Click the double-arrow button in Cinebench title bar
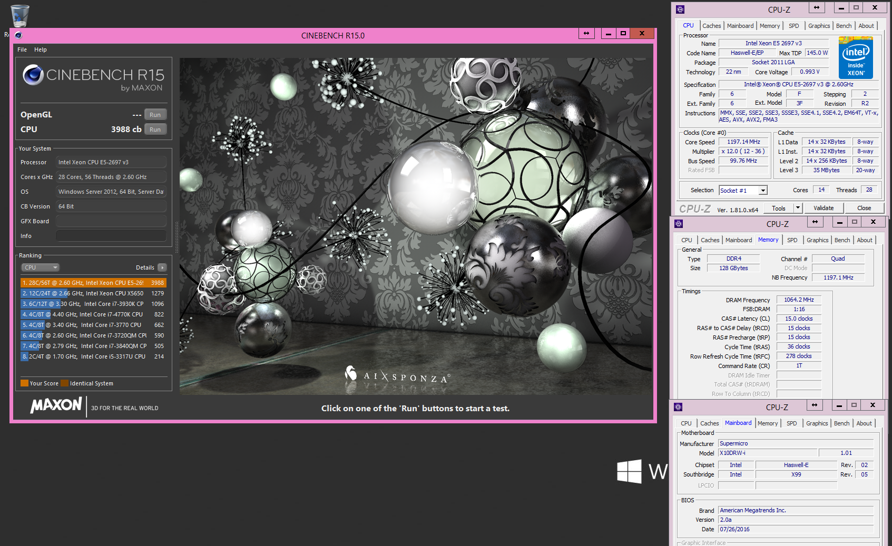The width and height of the screenshot is (892, 546). (x=586, y=33)
